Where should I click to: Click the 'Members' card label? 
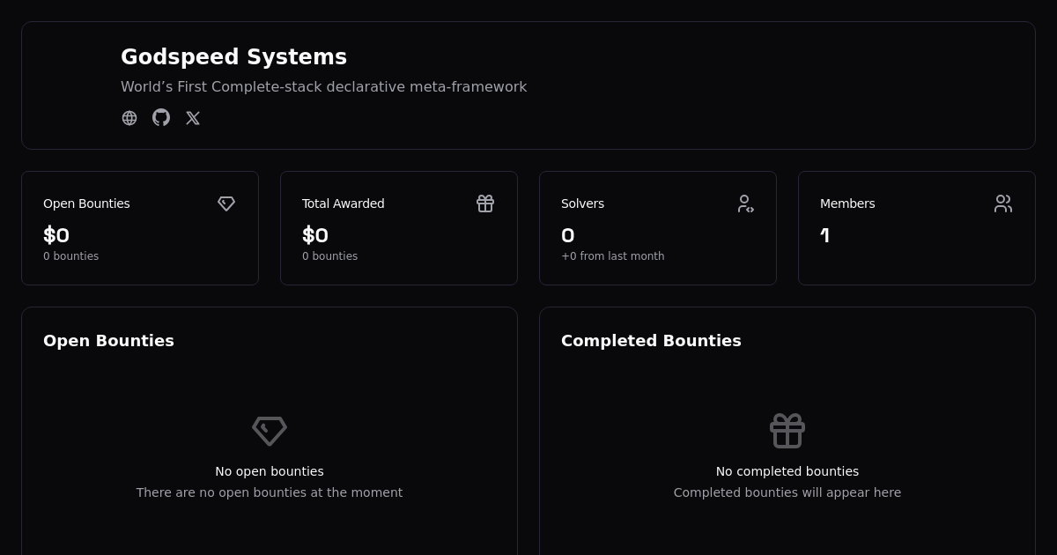846,203
